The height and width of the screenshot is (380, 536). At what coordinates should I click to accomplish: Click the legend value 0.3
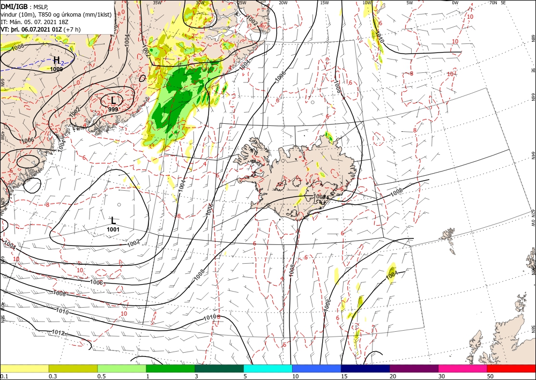53,376
